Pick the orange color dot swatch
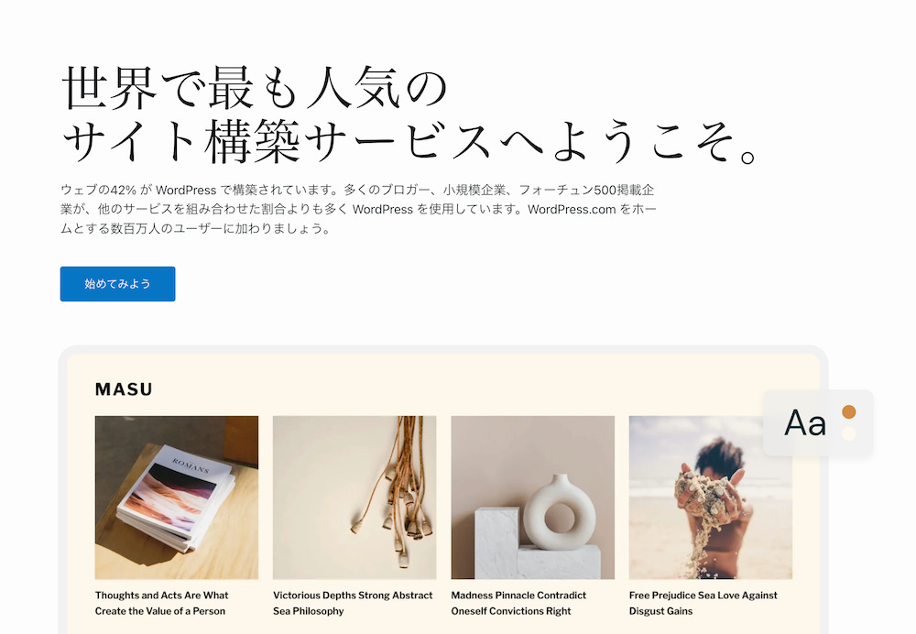Viewport: 916px width, 634px height. point(849,412)
